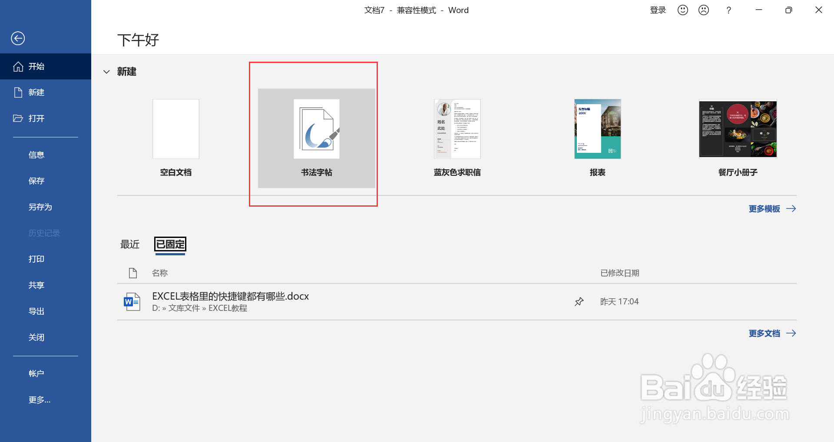Switch to the 已固定 tab
Screen dimensions: 834x442
point(170,244)
